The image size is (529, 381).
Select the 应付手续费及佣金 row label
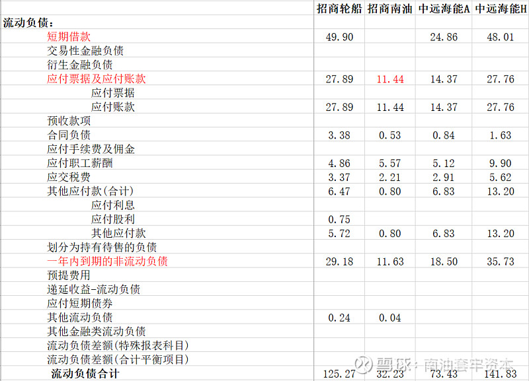(x=91, y=149)
